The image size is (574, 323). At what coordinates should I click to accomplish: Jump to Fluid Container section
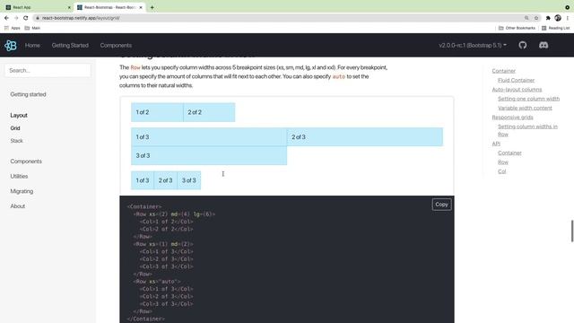pyautogui.click(x=517, y=80)
